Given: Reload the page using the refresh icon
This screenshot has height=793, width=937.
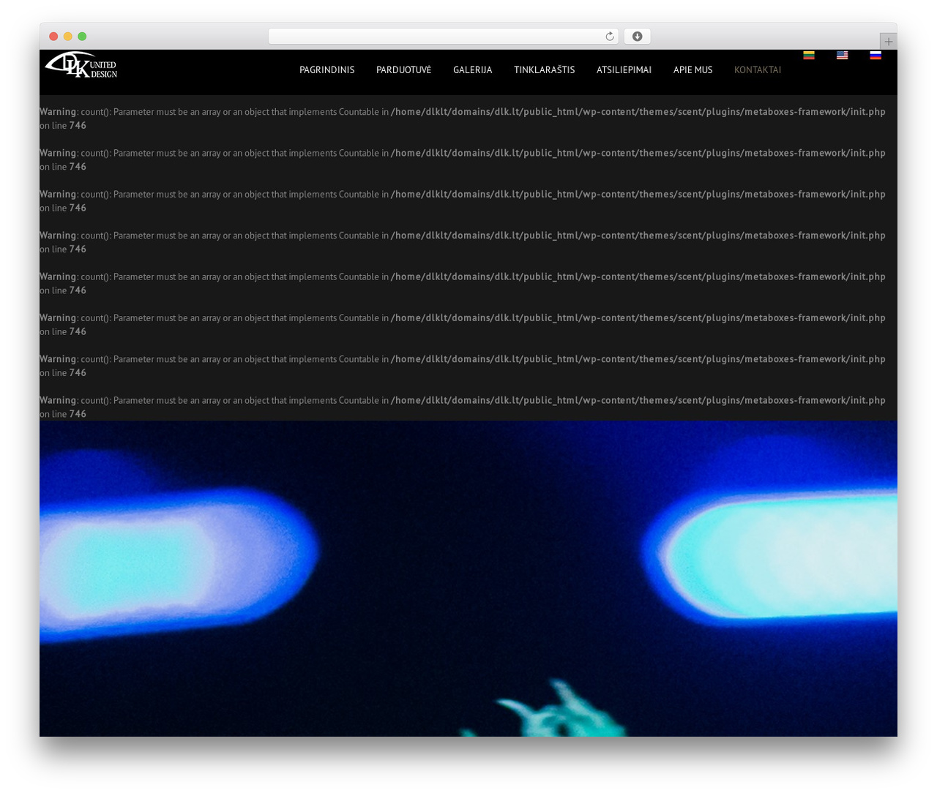Looking at the screenshot, I should 610,37.
